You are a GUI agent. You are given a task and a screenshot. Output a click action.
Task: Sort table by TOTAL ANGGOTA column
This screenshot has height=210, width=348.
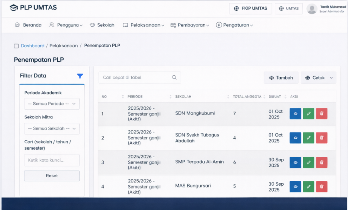[x=264, y=96]
